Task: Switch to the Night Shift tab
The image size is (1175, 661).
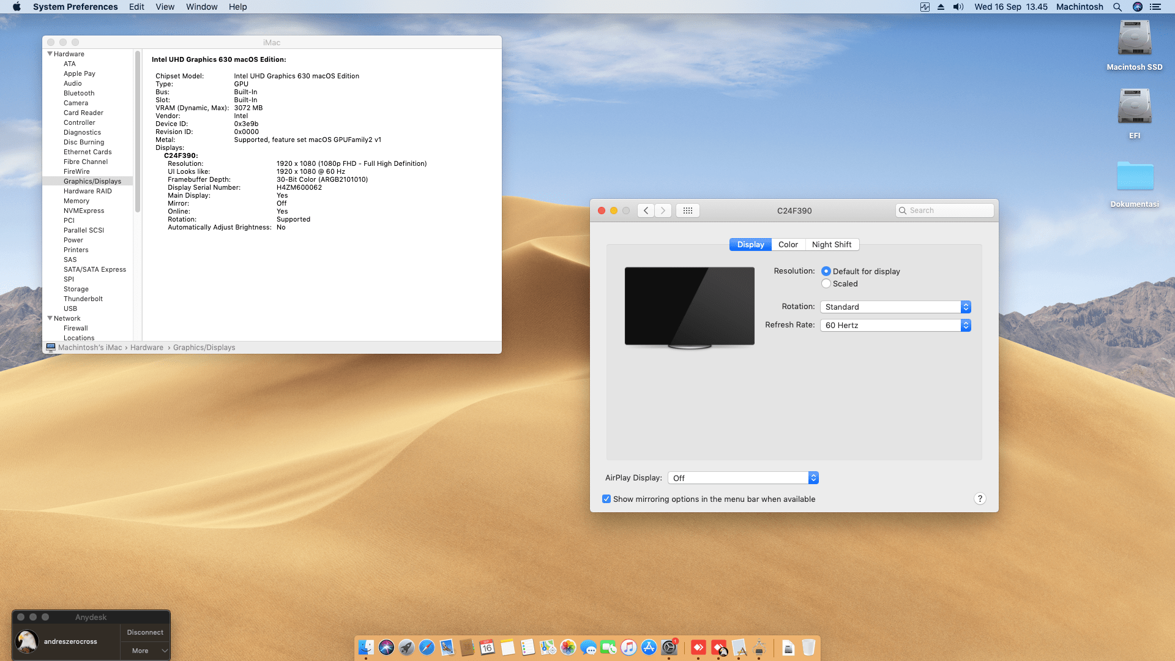Action: point(831,245)
